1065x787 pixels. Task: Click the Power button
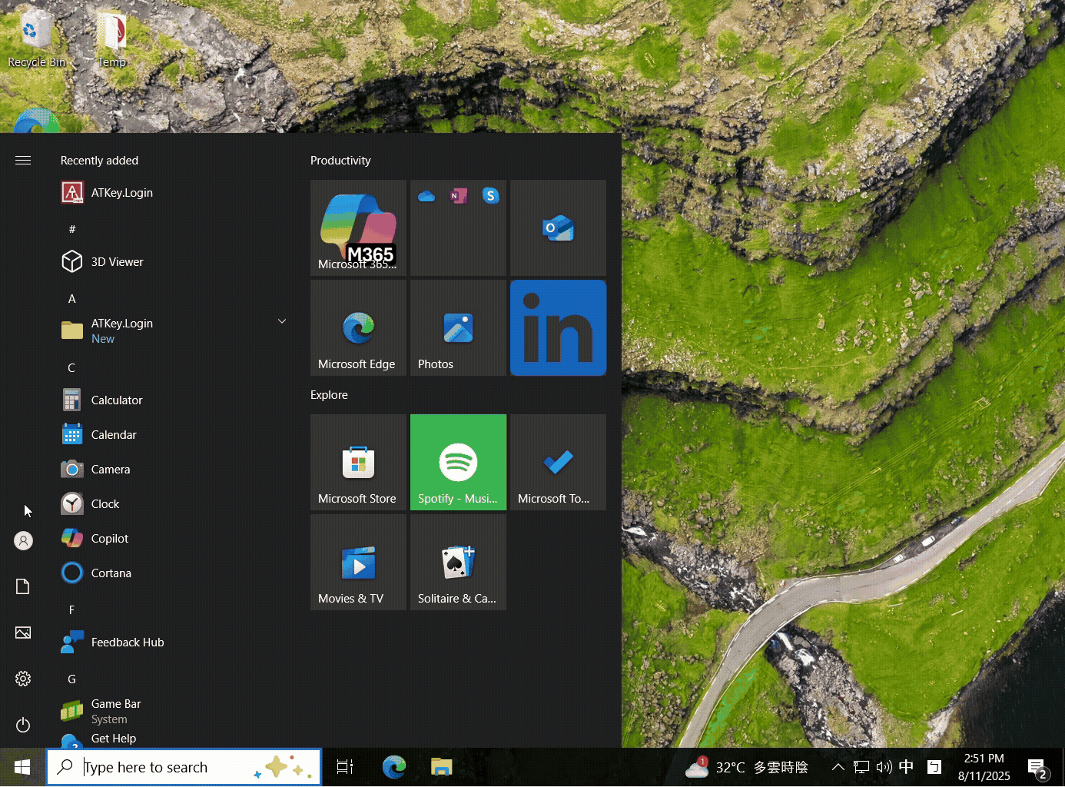point(23,725)
